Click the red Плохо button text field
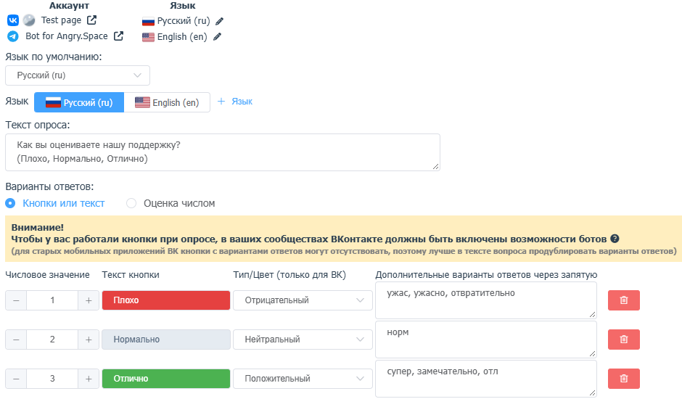682x399 pixels. (166, 300)
